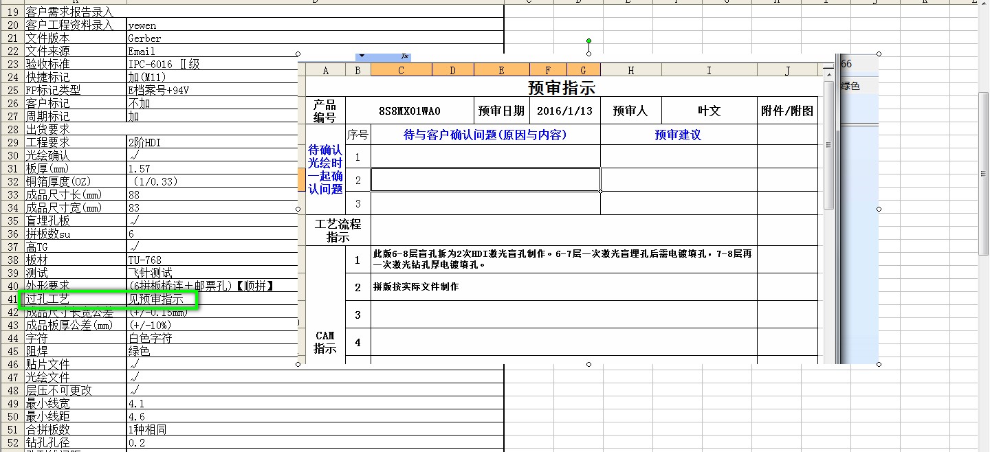Click the 过孔工艺 cell
Viewport: 990px width, 452px height.
coord(75,299)
